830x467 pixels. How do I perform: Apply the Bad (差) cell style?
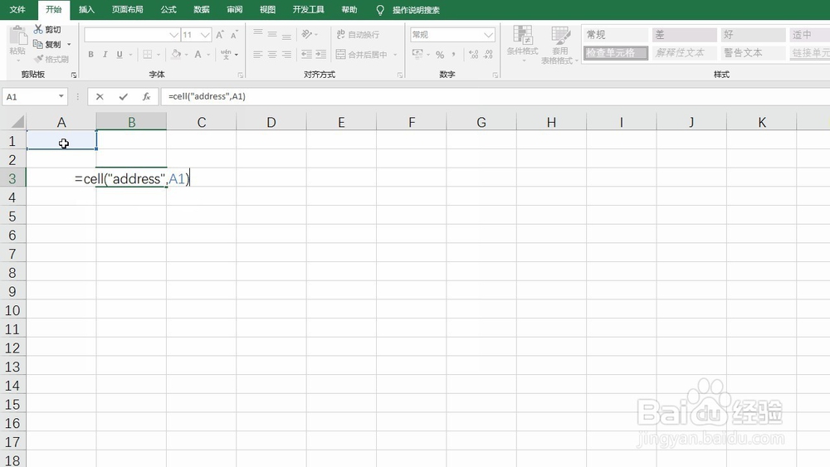(x=684, y=35)
